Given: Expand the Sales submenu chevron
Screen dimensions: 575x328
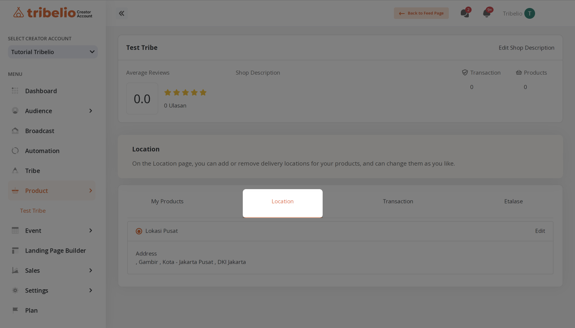Looking at the screenshot, I should [91, 271].
